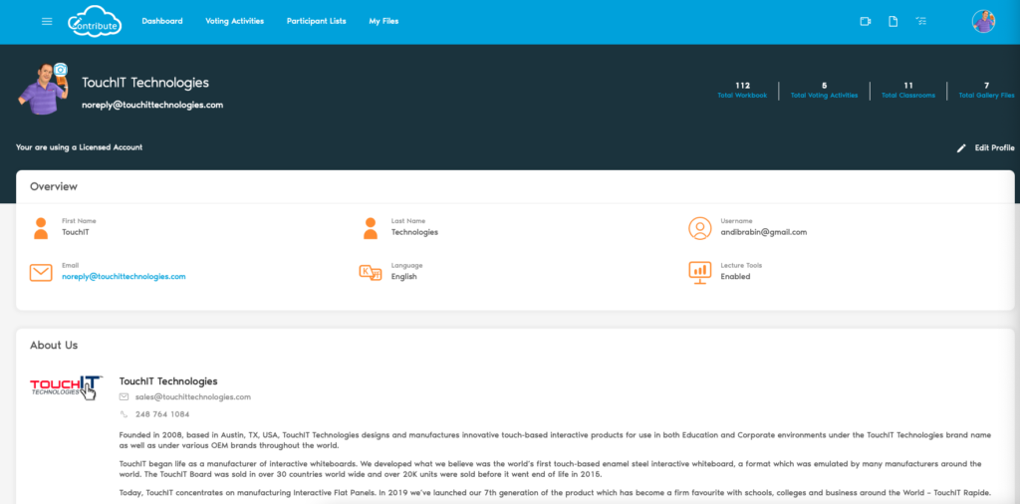The image size is (1020, 504).
Task: Click Edit Profile
Action: [x=995, y=148]
